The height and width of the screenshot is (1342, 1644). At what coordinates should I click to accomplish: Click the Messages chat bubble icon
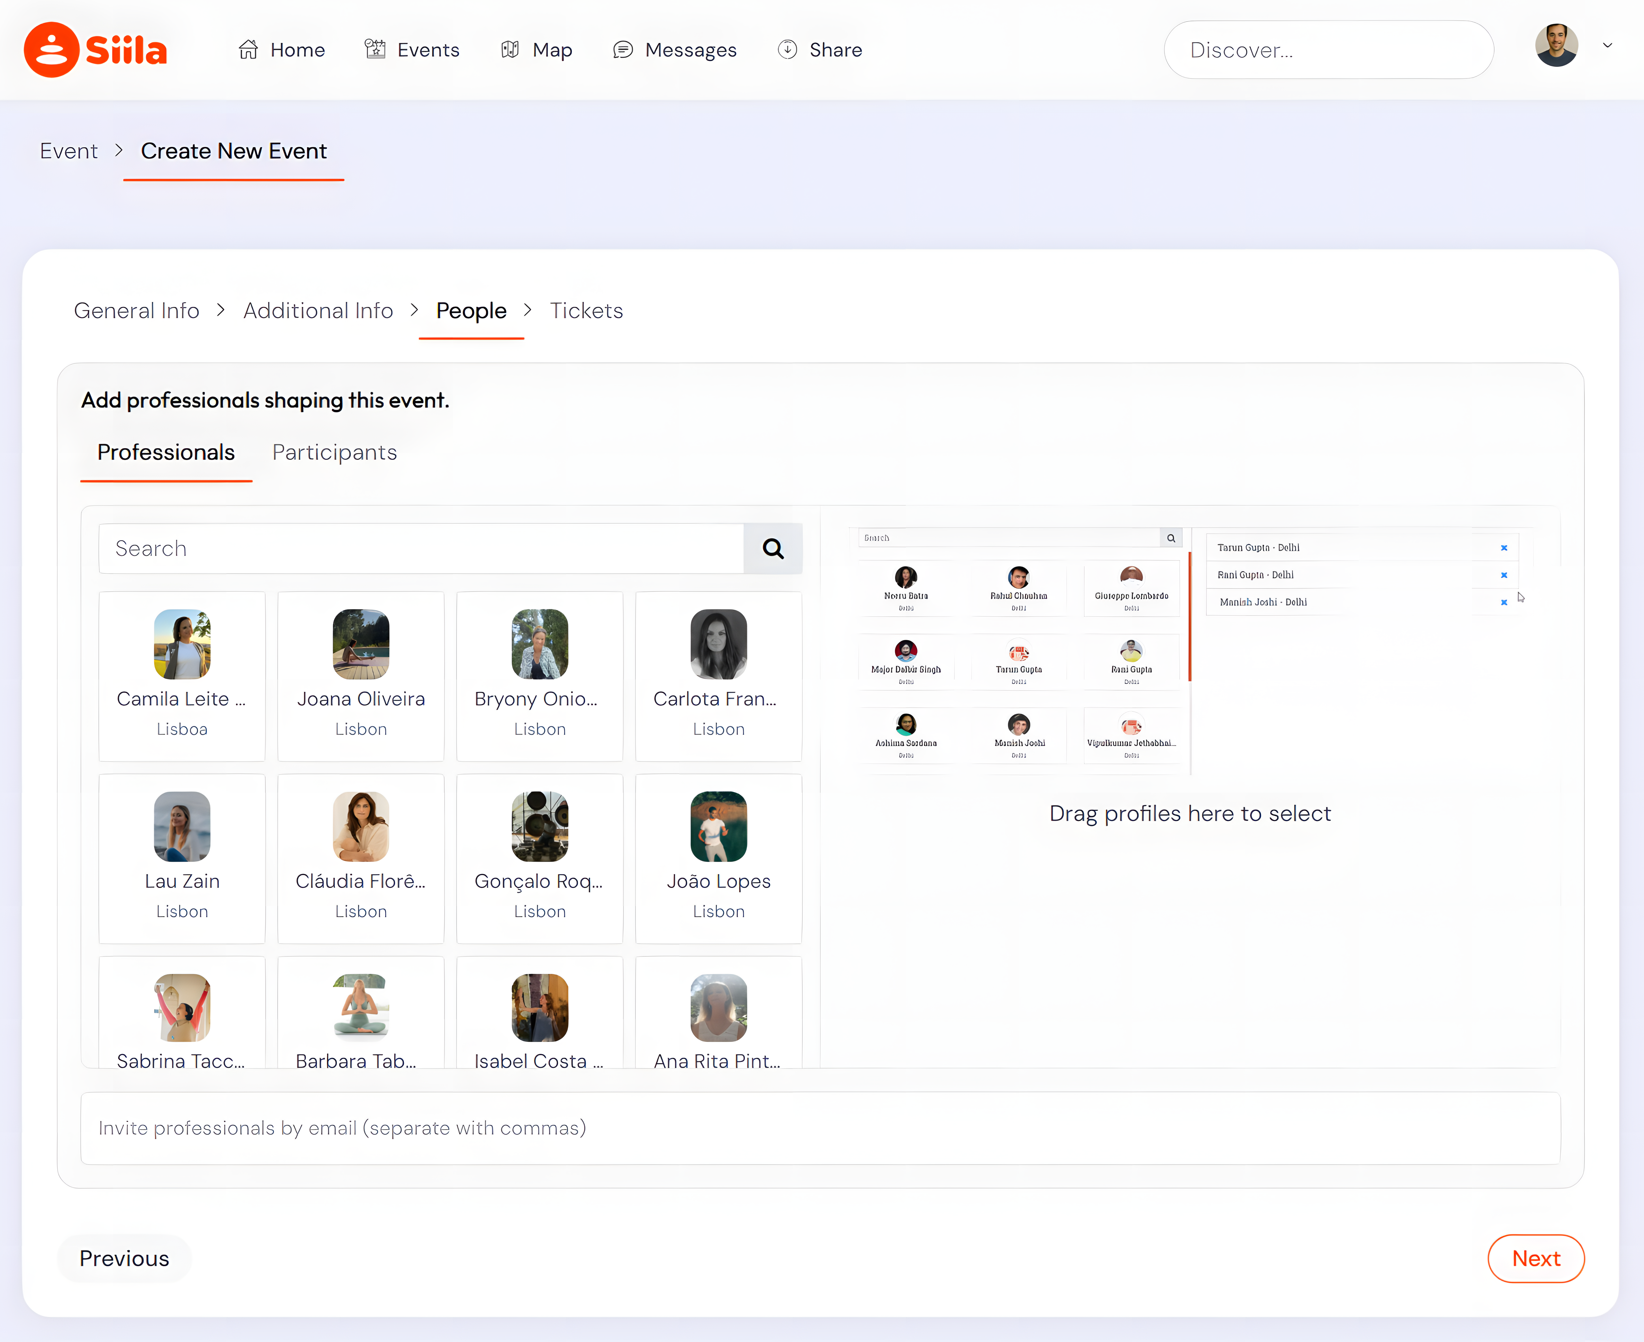click(x=623, y=50)
